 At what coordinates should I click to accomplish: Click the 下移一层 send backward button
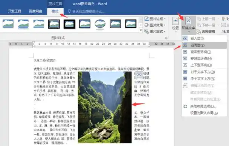pos(206,25)
